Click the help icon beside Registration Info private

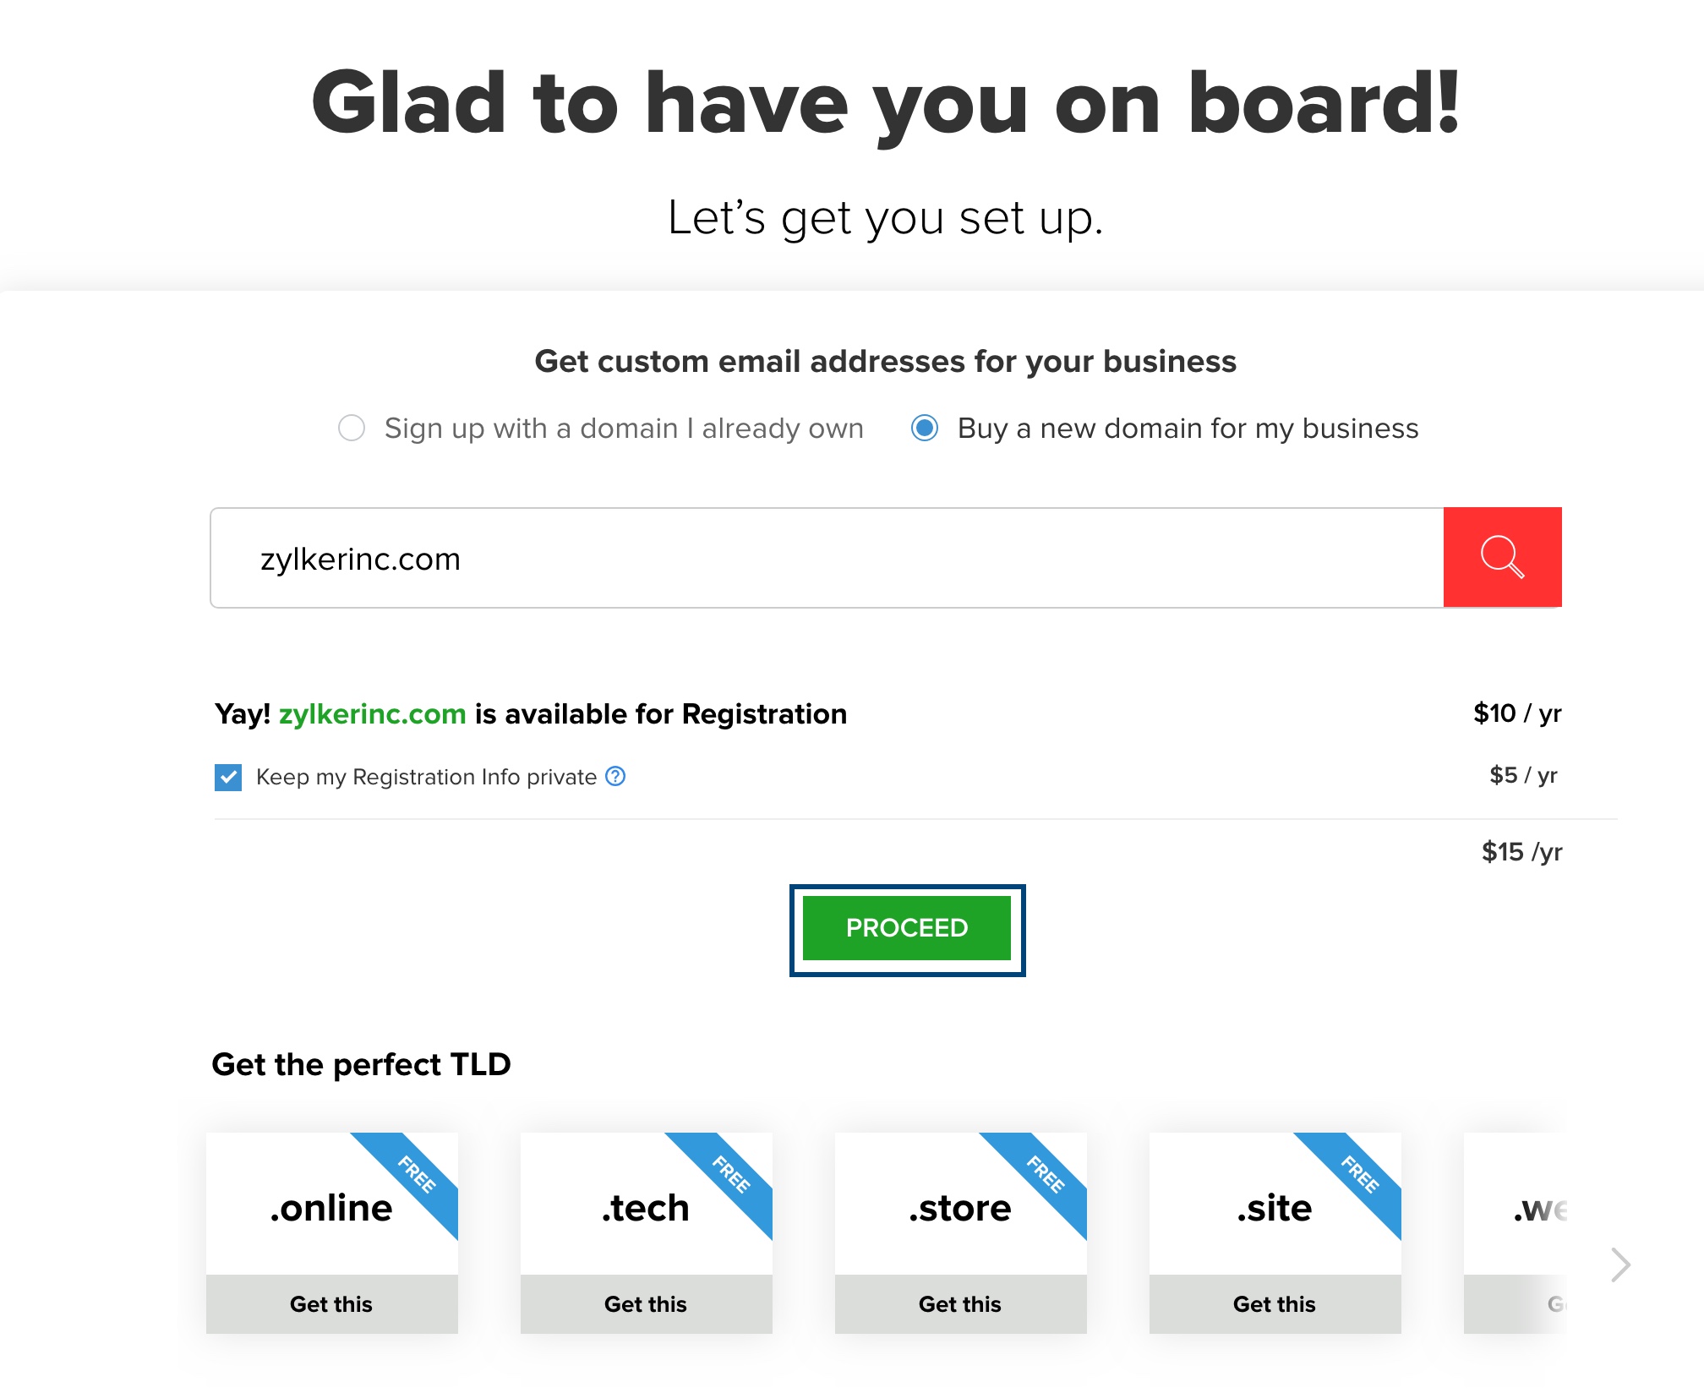[x=616, y=776]
